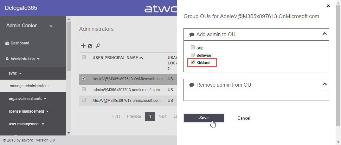Click the Cancel link

244,118
